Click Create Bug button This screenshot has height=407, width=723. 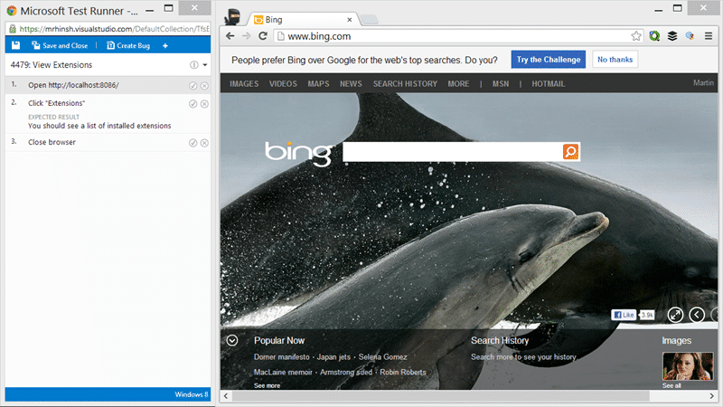128,45
